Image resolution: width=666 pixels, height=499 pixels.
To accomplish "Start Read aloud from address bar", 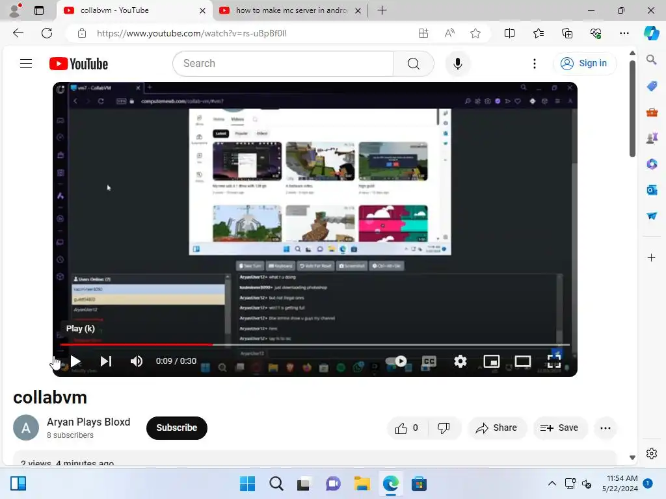I will 449,33.
